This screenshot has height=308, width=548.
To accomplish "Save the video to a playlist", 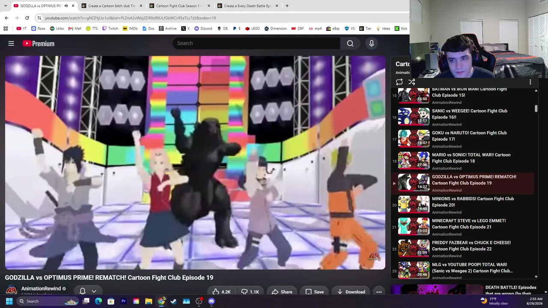I will pyautogui.click(x=314, y=292).
